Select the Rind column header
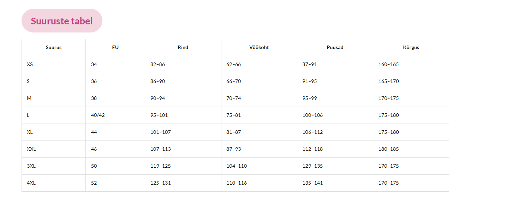This screenshot has height=209, width=512. point(183,47)
